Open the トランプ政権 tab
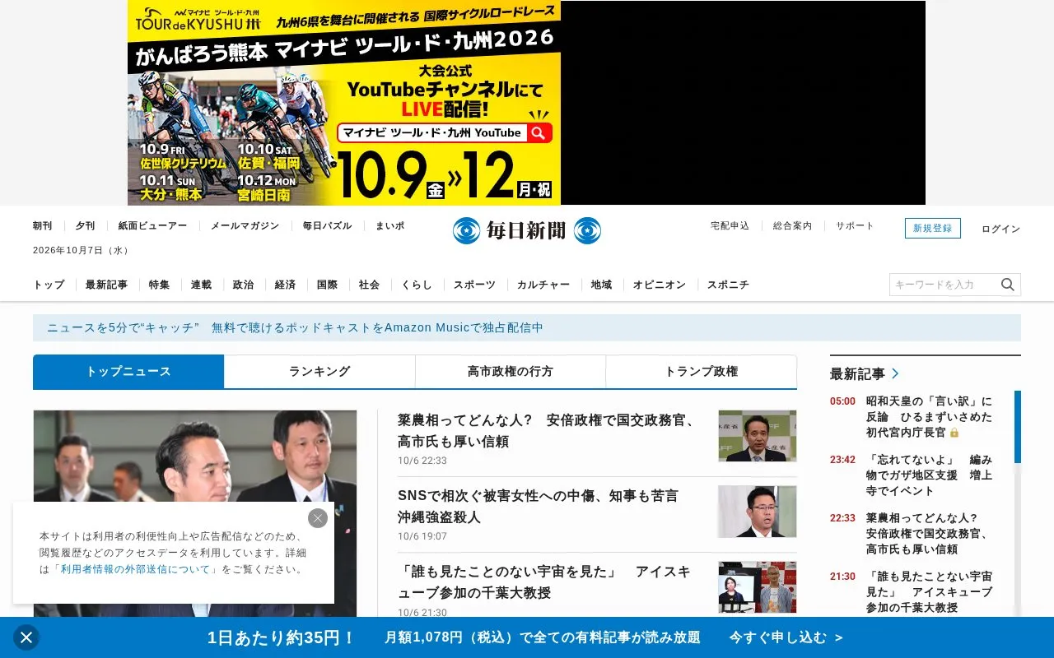This screenshot has width=1054, height=658. coord(702,372)
